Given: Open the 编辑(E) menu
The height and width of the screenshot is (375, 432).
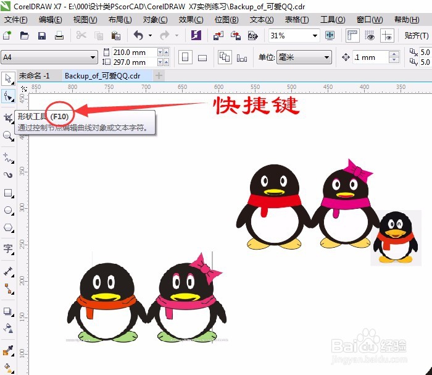Looking at the screenshot, I should [x=51, y=20].
